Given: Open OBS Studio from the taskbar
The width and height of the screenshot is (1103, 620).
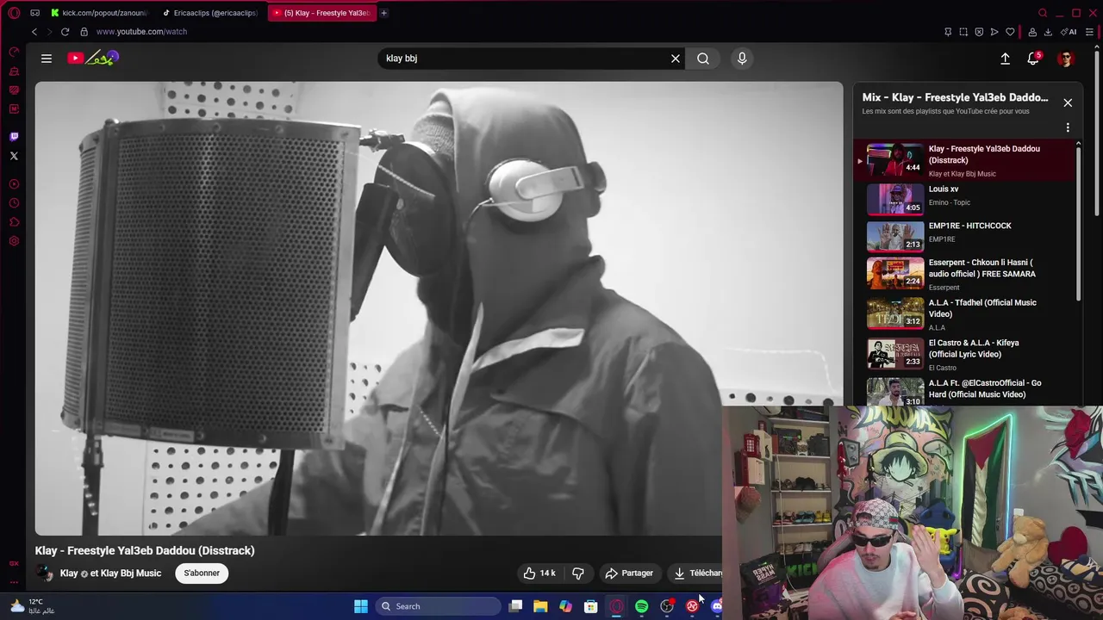Looking at the screenshot, I should pos(667,606).
